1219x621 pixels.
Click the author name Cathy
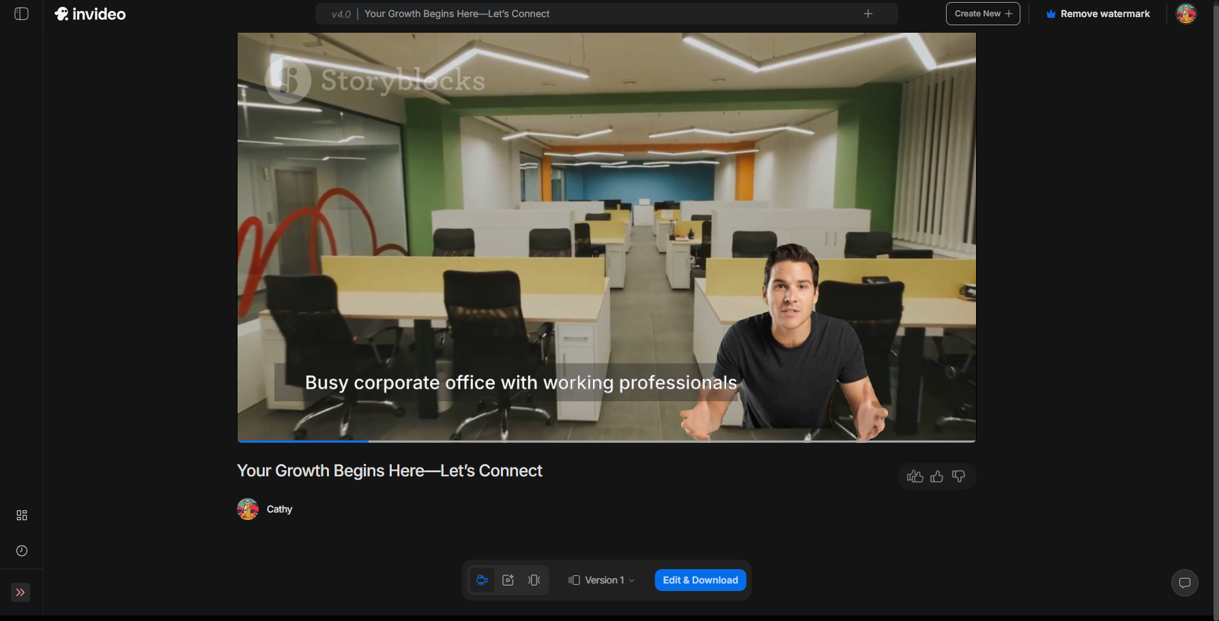[279, 509]
